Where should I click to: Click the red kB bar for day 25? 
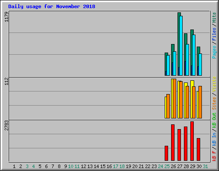166,153
